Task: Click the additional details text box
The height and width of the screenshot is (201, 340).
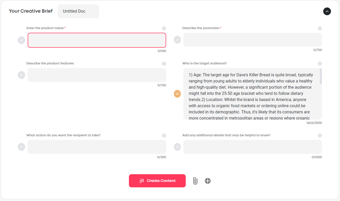Action: [253, 147]
